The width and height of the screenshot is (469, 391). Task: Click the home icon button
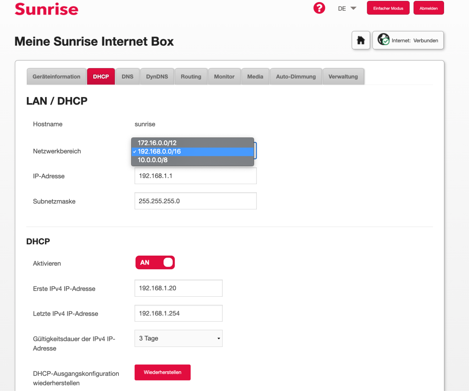tap(361, 40)
